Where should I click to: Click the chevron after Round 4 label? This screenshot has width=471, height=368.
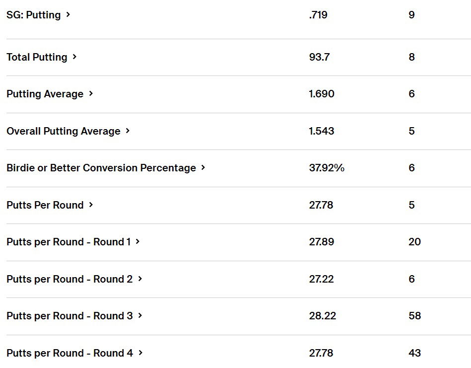140,353
